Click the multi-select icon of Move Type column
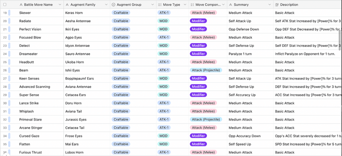342x156 pixels. click(159, 5)
